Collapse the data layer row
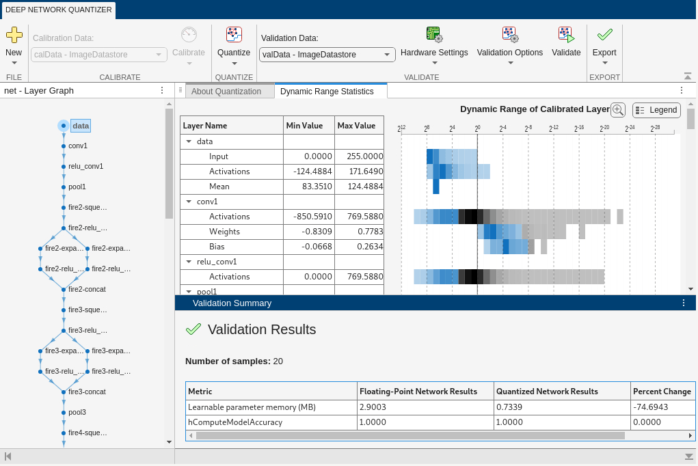This screenshot has width=698, height=466. click(189, 141)
